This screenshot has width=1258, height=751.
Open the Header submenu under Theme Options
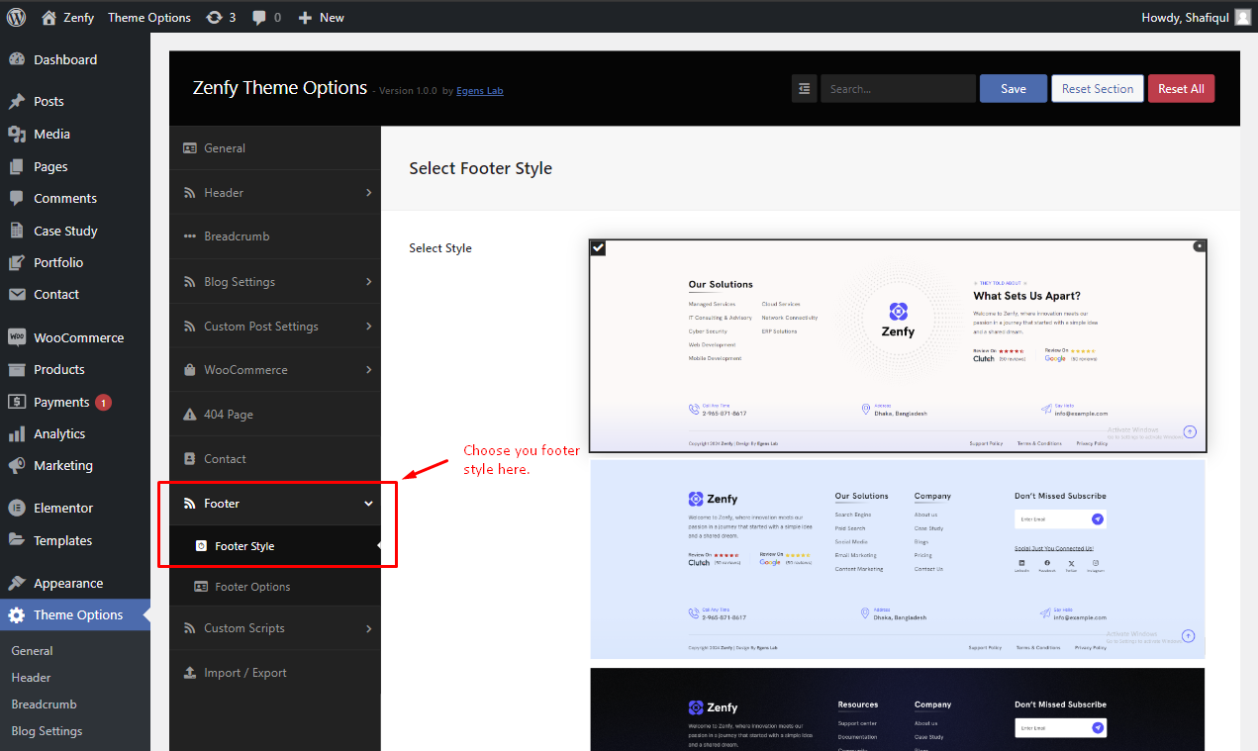pyautogui.click(x=31, y=678)
